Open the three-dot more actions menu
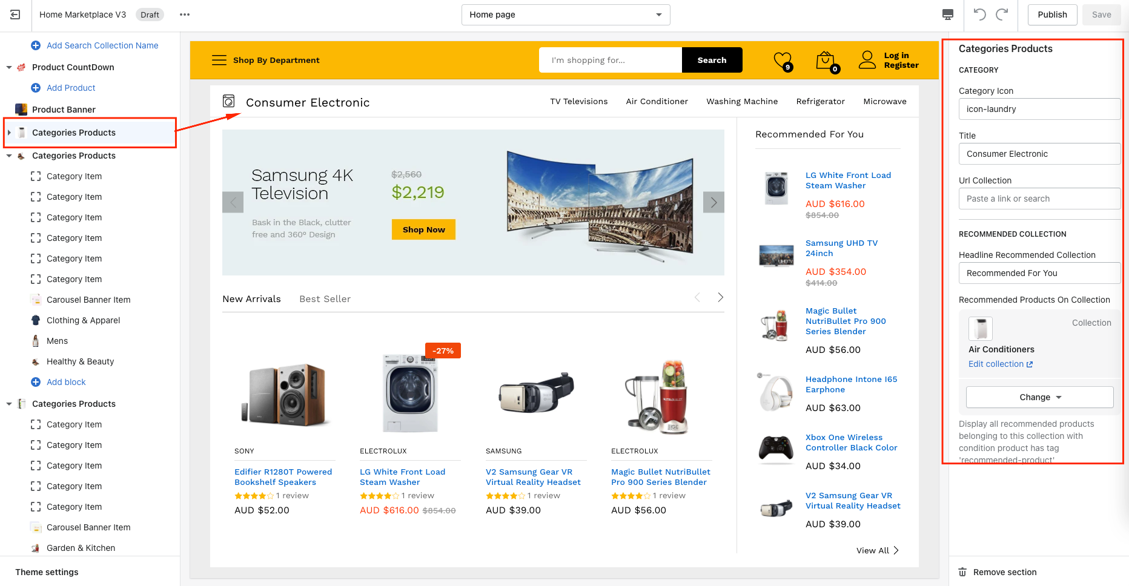The image size is (1129, 586). (185, 15)
